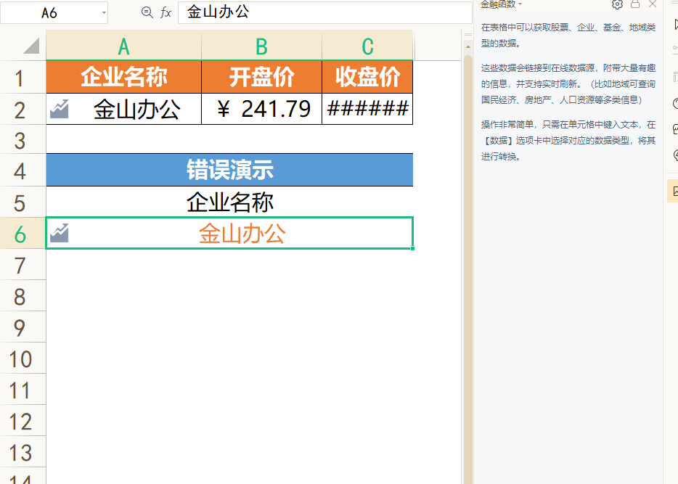Image resolution: width=678 pixels, height=484 pixels.
Task: Click the split handle above the scrollbar
Action: (468, 35)
